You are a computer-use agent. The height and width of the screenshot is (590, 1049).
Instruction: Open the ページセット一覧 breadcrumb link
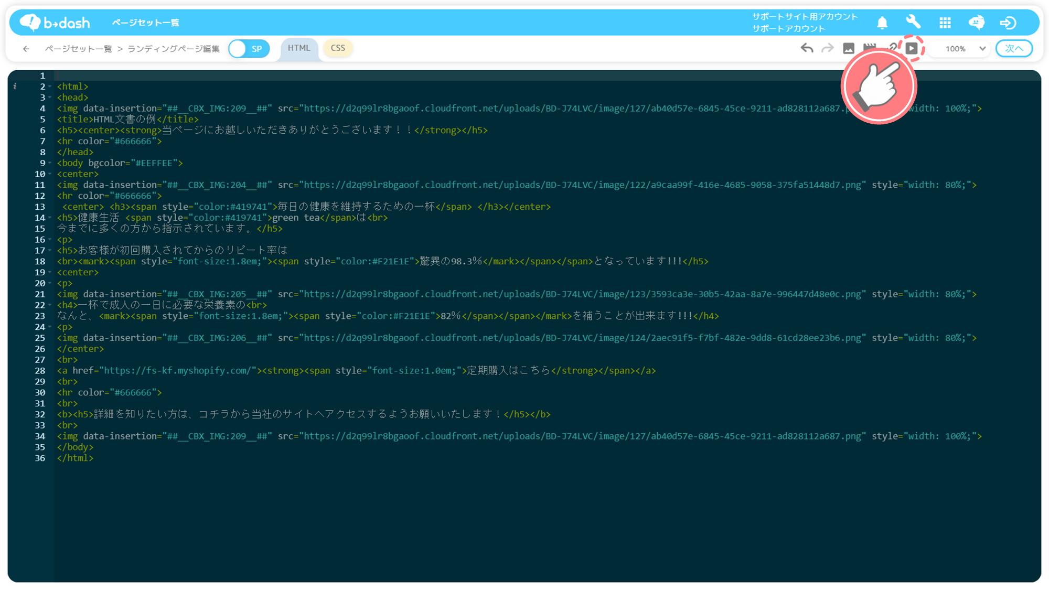[79, 49]
